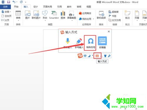
Task: Click the Undo arrow icon
Action: tap(14, 2)
